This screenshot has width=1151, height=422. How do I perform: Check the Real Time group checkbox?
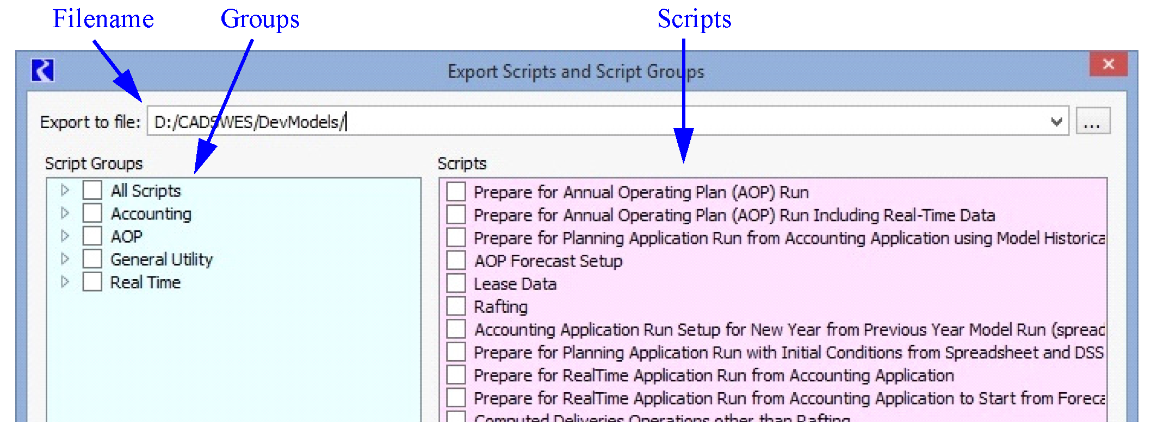92,282
